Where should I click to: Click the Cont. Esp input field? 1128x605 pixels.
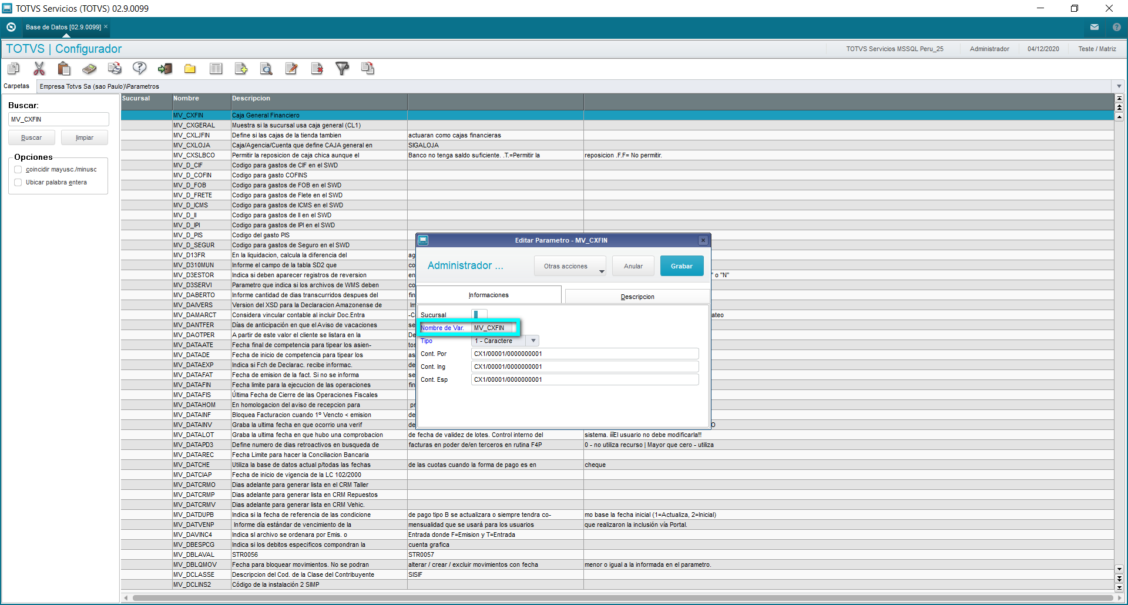coord(585,379)
